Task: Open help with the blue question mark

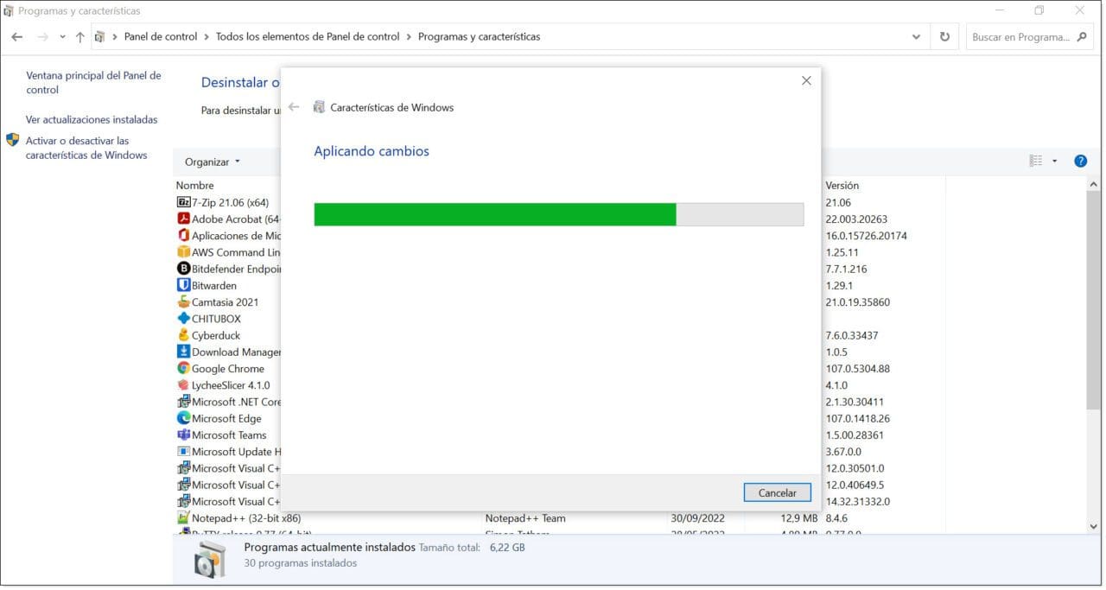Action: 1080,161
